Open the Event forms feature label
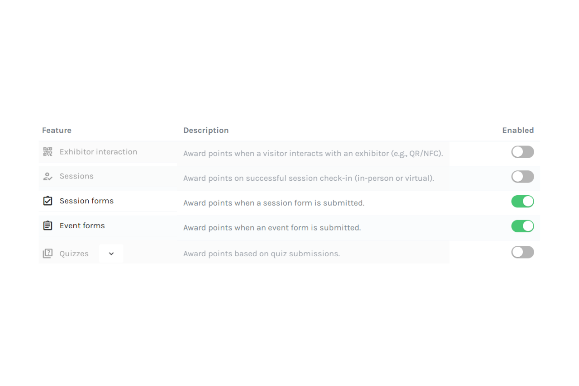The image size is (579, 386). tap(82, 226)
